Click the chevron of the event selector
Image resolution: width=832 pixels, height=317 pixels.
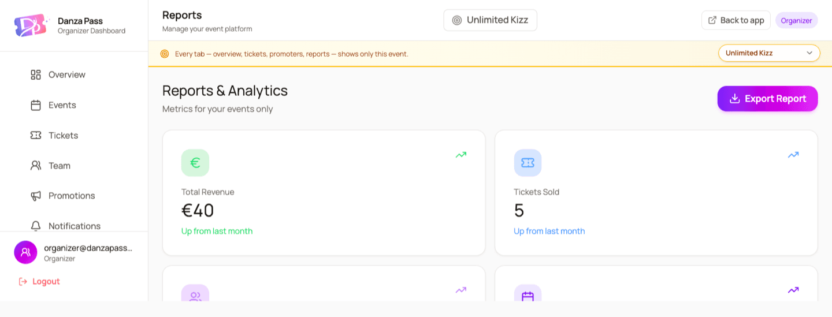809,53
